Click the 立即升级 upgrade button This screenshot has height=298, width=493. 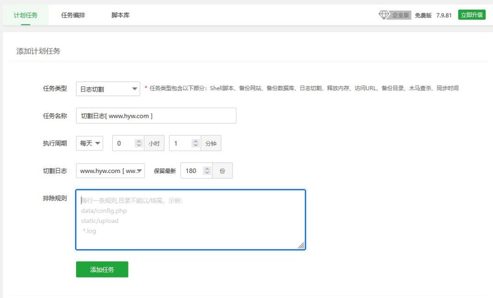tap(472, 15)
